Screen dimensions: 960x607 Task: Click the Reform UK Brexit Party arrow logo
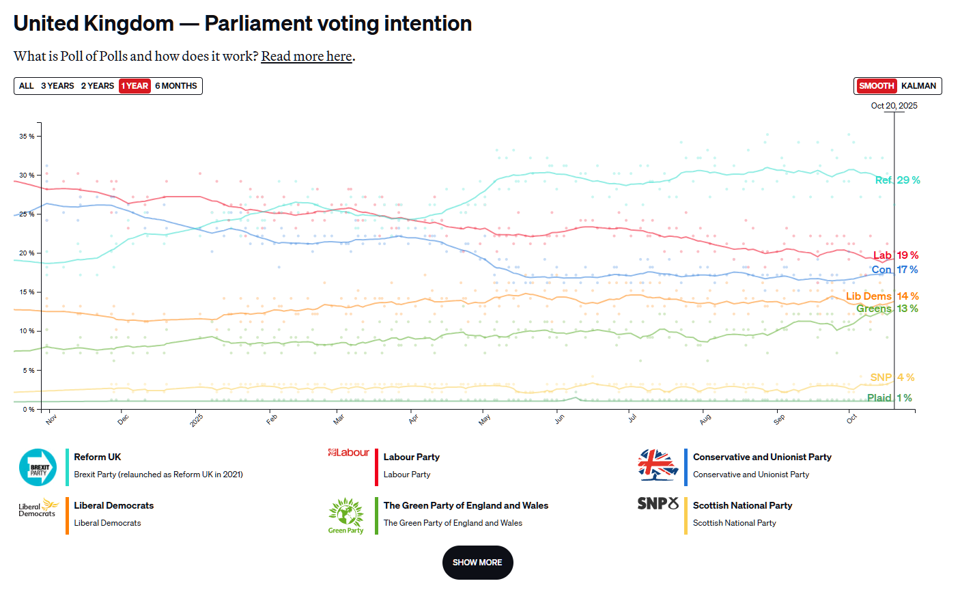coord(38,468)
